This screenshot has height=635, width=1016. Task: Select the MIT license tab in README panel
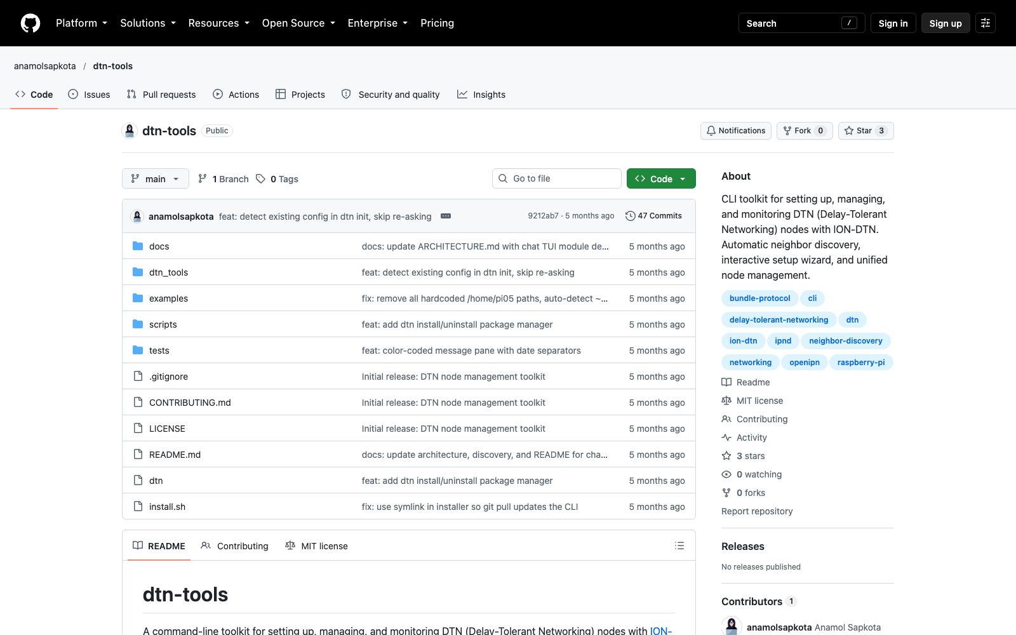tap(316, 545)
